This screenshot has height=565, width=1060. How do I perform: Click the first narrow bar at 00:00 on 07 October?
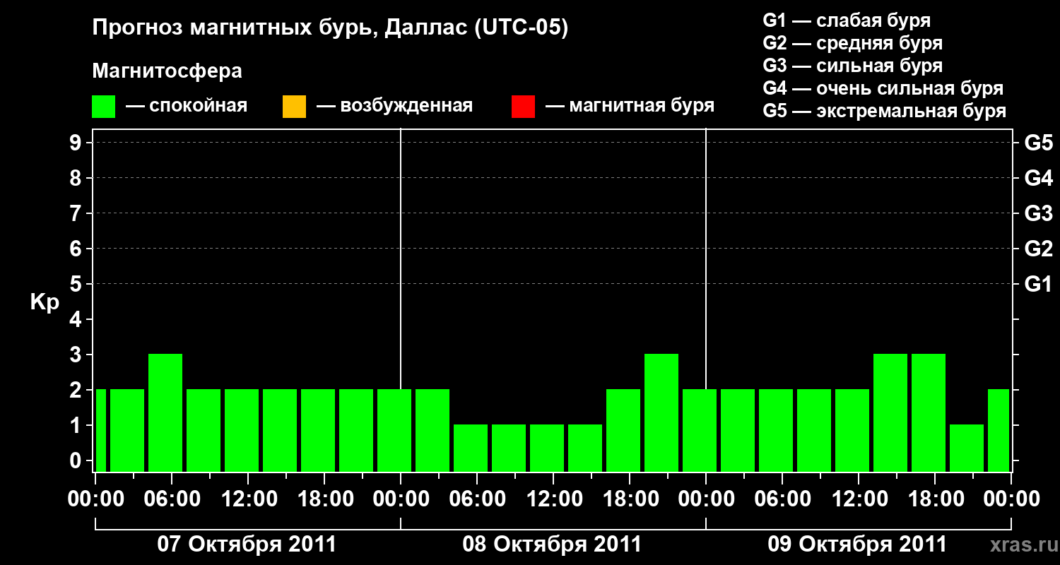coord(100,430)
